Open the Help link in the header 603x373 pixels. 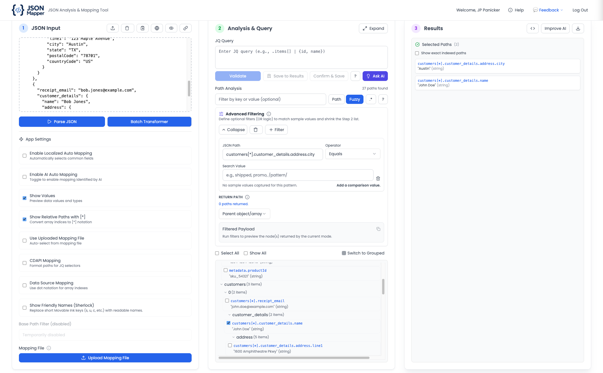point(516,10)
